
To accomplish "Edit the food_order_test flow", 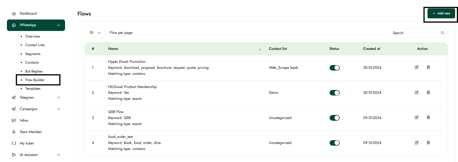I will pyautogui.click(x=416, y=143).
